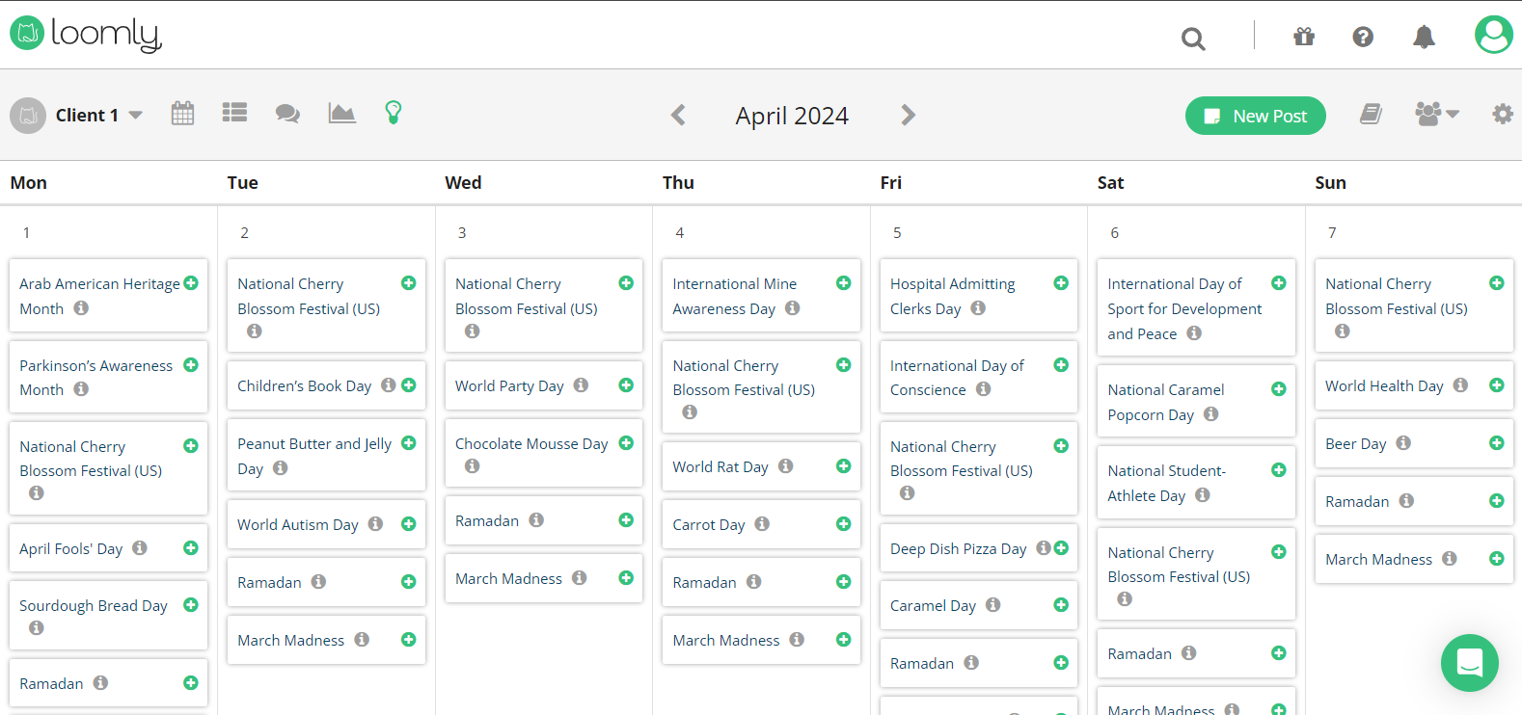
Task: Add post for Sourdough Bread Day
Action: coord(191,605)
